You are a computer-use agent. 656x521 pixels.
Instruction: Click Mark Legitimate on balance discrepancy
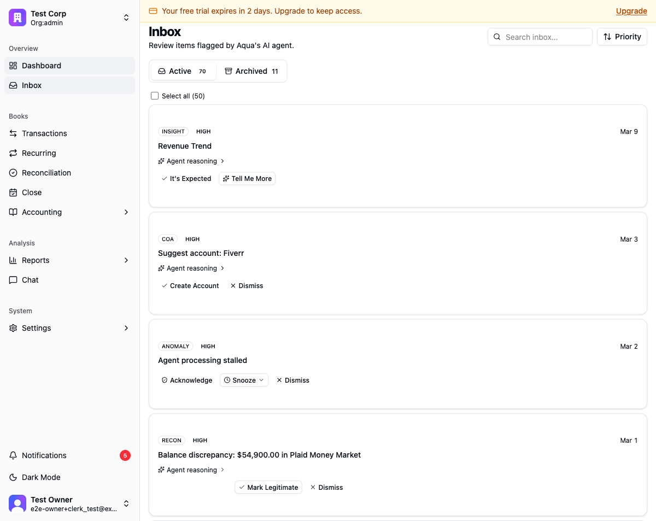click(268, 487)
